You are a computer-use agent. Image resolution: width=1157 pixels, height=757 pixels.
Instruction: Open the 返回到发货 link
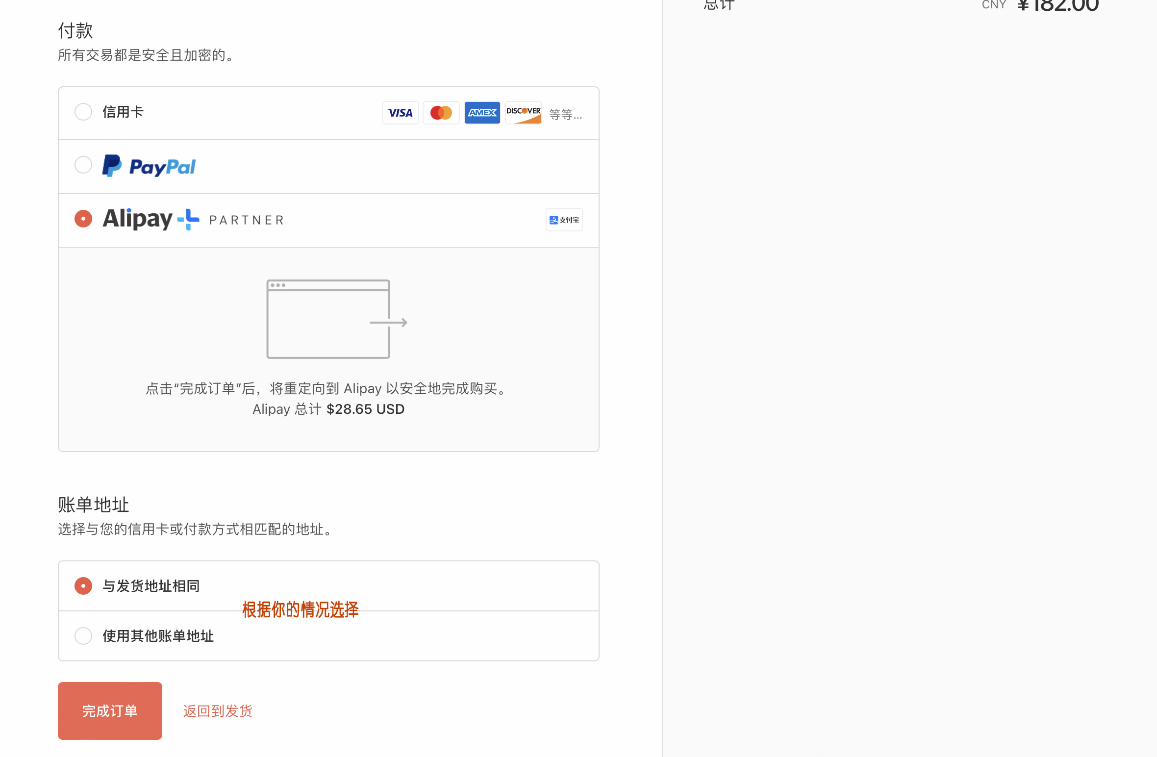pos(218,711)
